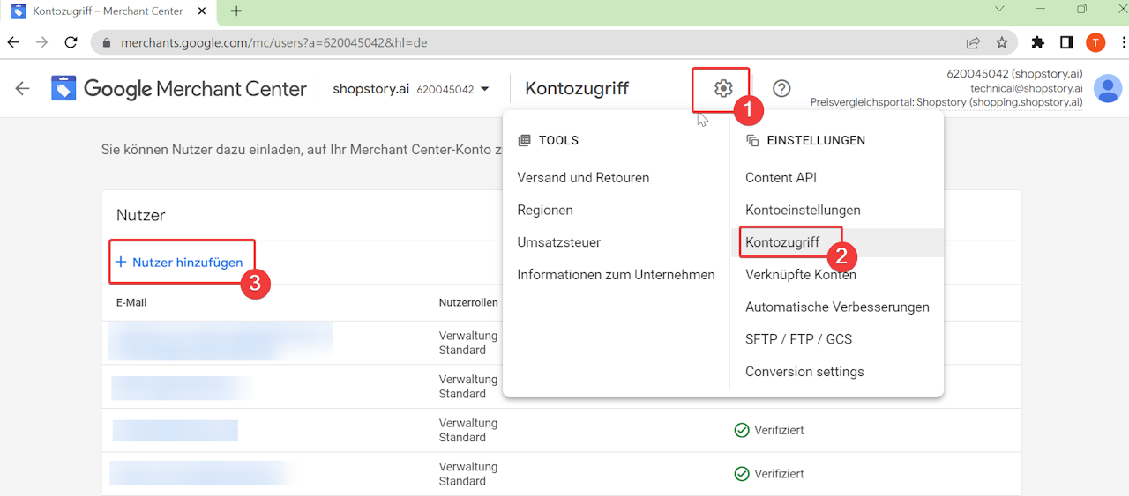The width and height of the screenshot is (1129, 496).
Task: Reload the page with browser refresh
Action: pyautogui.click(x=71, y=42)
